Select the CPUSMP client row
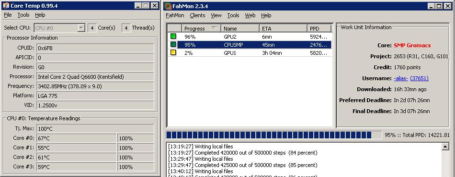 click(250, 44)
